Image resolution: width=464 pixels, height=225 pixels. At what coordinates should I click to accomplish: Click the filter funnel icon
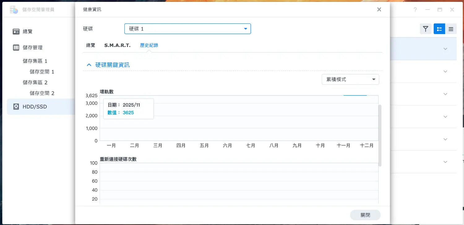[426, 29]
